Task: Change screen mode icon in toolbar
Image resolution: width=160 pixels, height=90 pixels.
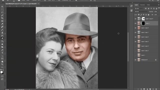Action: (x=2, y=79)
